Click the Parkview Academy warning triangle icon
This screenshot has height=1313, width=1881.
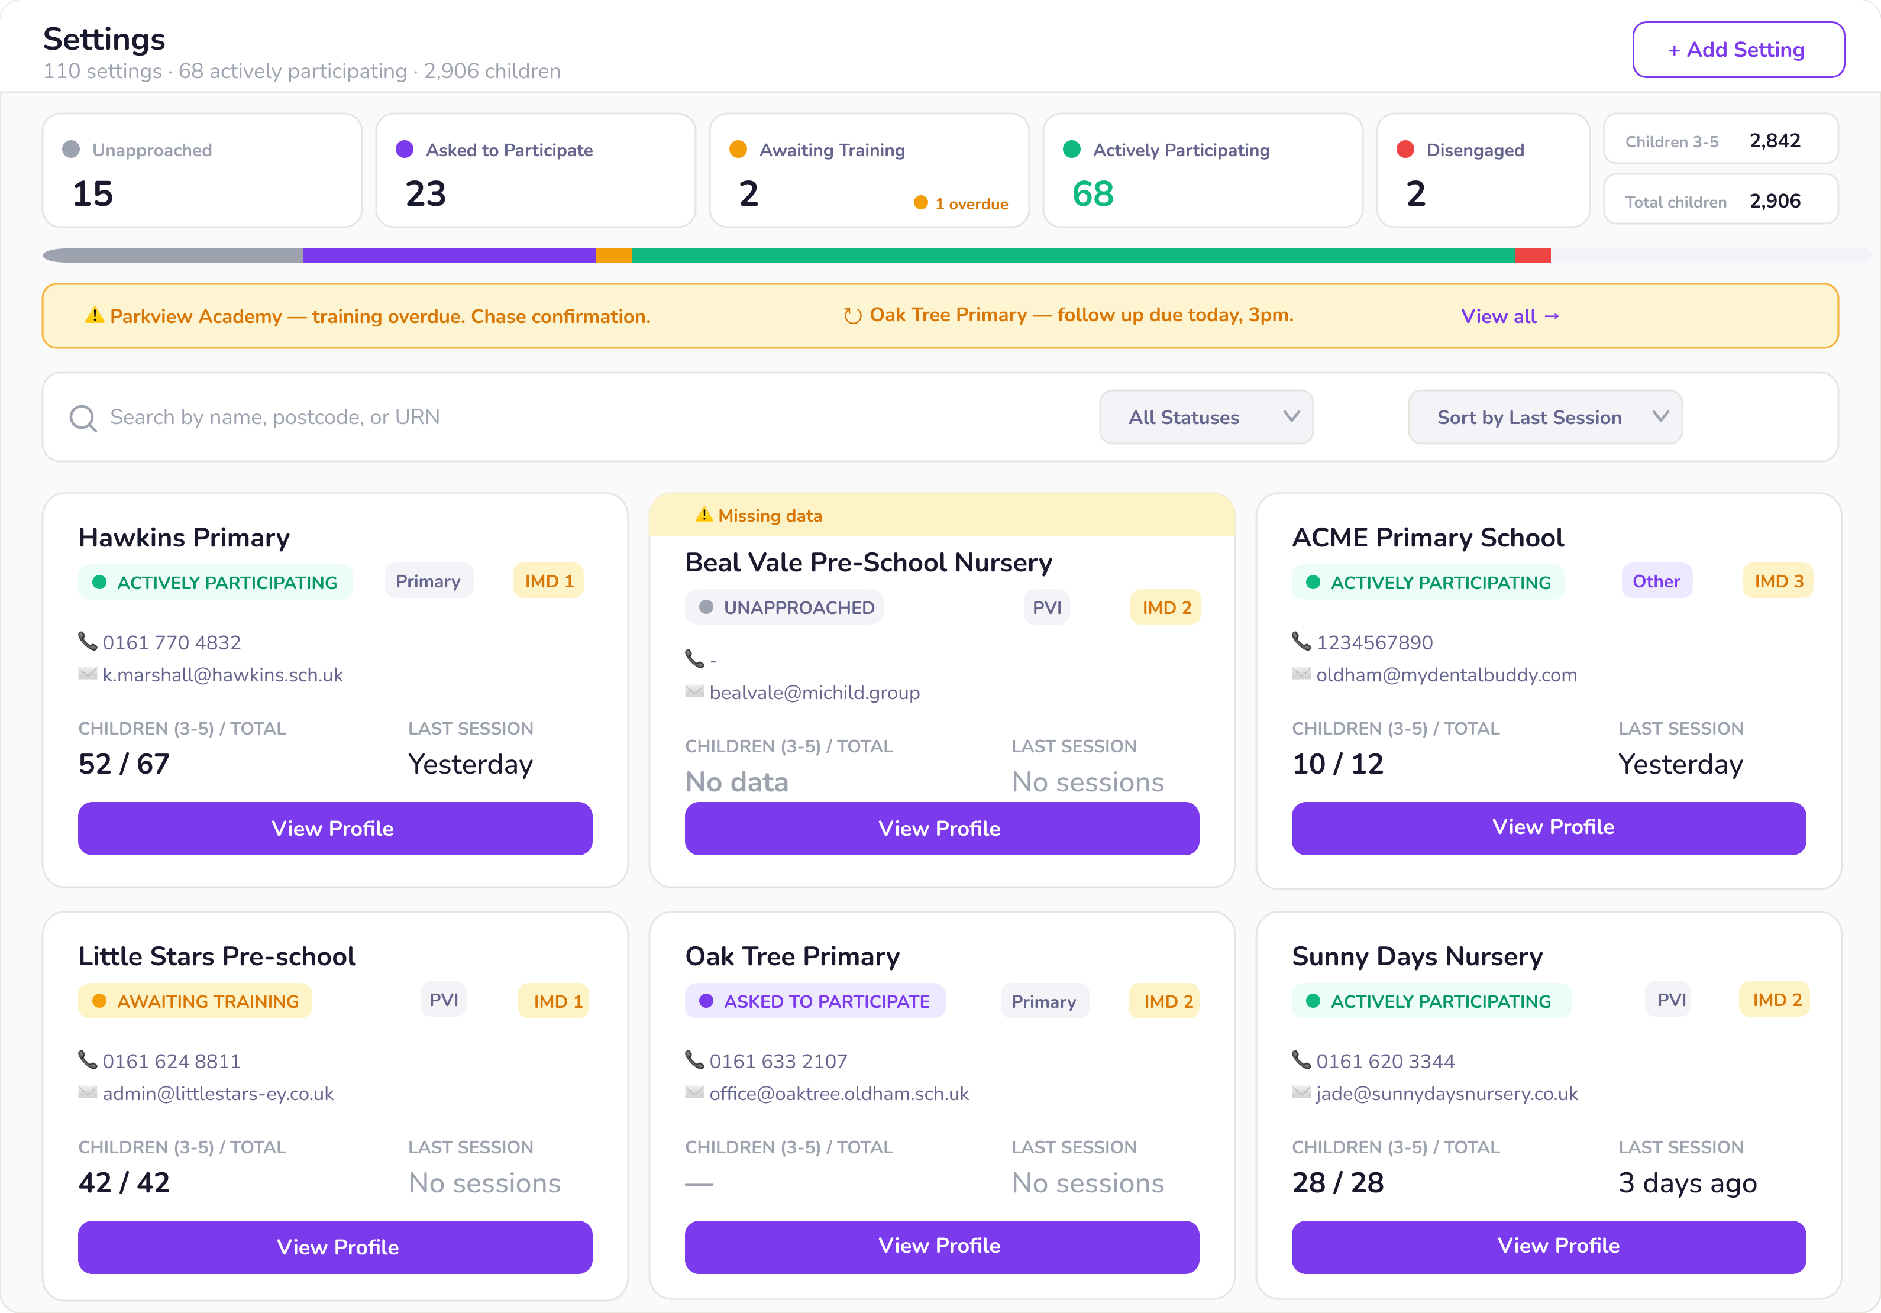(x=94, y=315)
